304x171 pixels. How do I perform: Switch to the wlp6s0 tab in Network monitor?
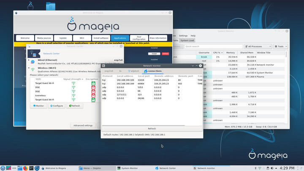coord(133,71)
